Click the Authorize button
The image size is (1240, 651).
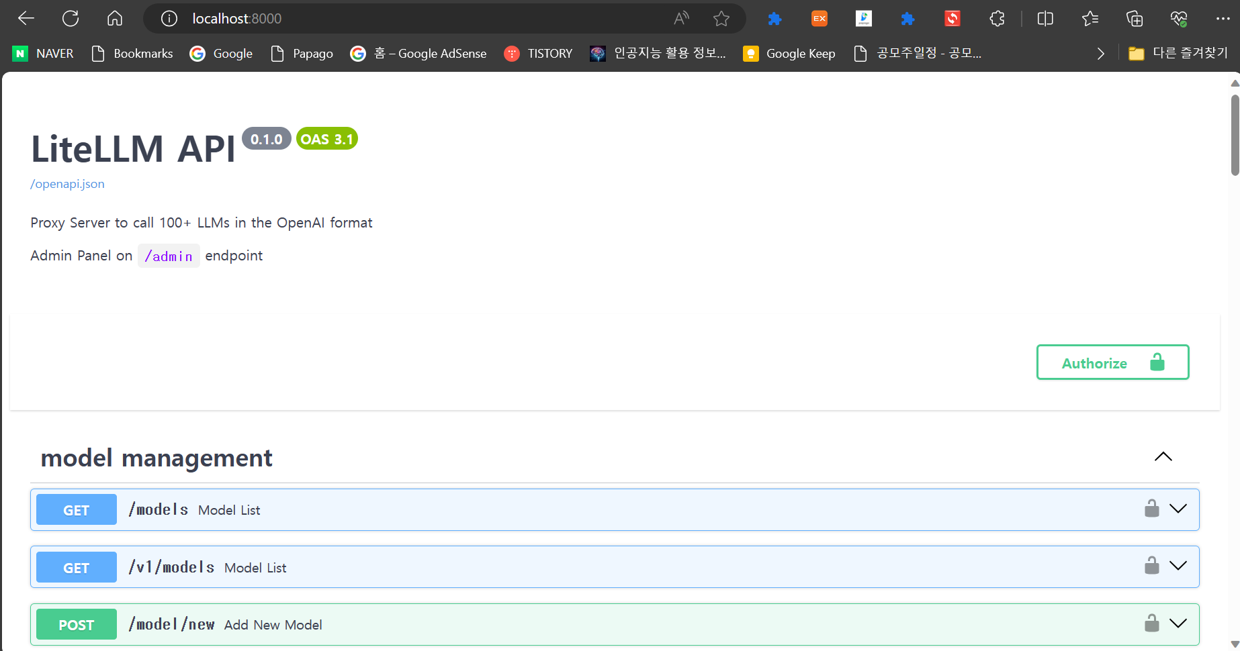1112,362
